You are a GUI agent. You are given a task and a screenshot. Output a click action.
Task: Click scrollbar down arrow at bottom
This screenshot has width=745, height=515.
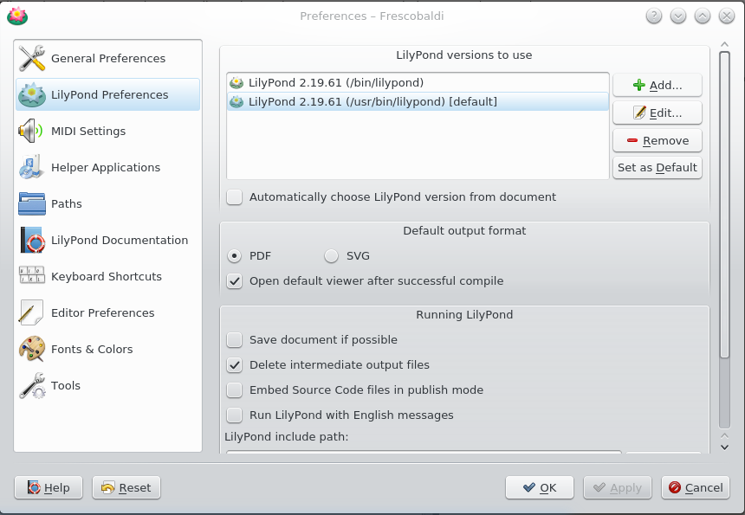pos(724,447)
